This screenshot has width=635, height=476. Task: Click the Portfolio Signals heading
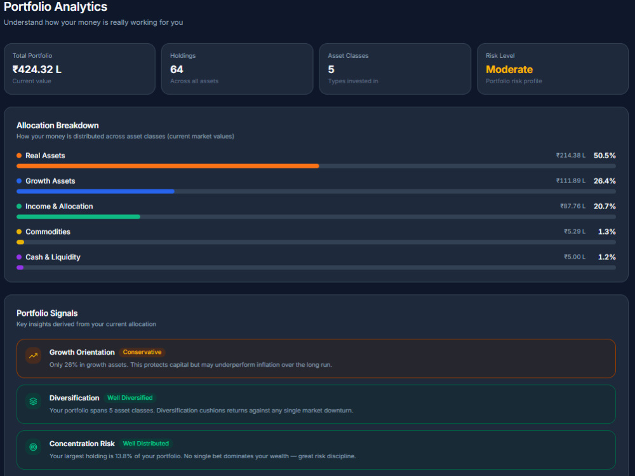click(47, 313)
